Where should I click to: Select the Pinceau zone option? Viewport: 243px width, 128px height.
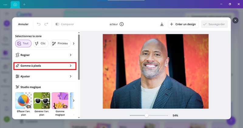pos(60,43)
